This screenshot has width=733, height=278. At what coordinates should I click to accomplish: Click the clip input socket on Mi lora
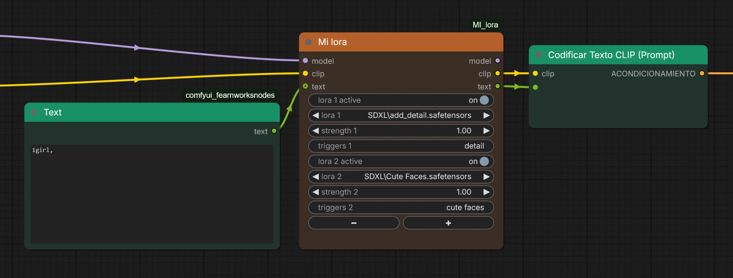(x=305, y=74)
